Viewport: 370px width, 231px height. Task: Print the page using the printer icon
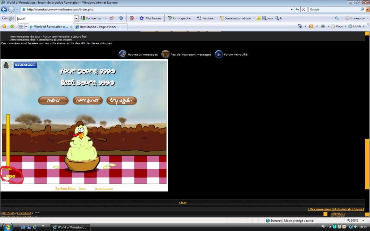(x=323, y=26)
